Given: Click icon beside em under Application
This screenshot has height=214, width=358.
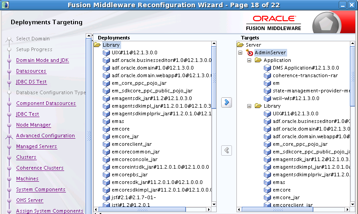Looking at the screenshot, I should coord(267,83).
